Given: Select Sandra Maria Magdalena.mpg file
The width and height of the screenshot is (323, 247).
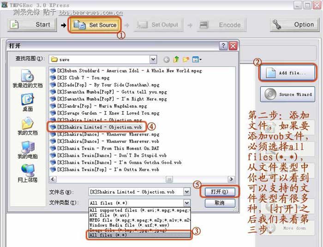Looking at the screenshot, I should point(98,106).
